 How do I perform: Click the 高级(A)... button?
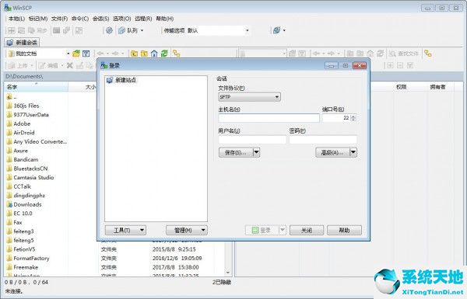coord(332,152)
